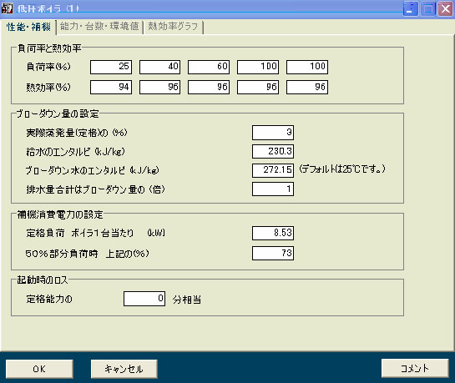Select the 熱効率 field under fourth load 100
This screenshot has height=383, width=455.
point(258,87)
